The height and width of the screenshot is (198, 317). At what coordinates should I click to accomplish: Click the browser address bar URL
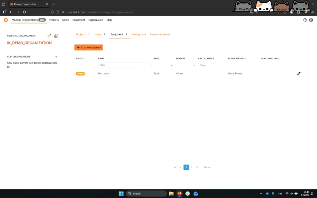(x=99, y=12)
